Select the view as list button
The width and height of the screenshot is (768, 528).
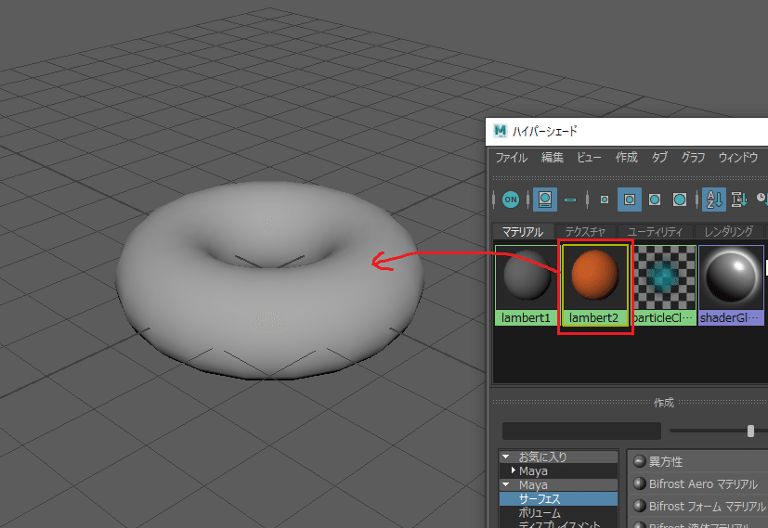point(570,200)
